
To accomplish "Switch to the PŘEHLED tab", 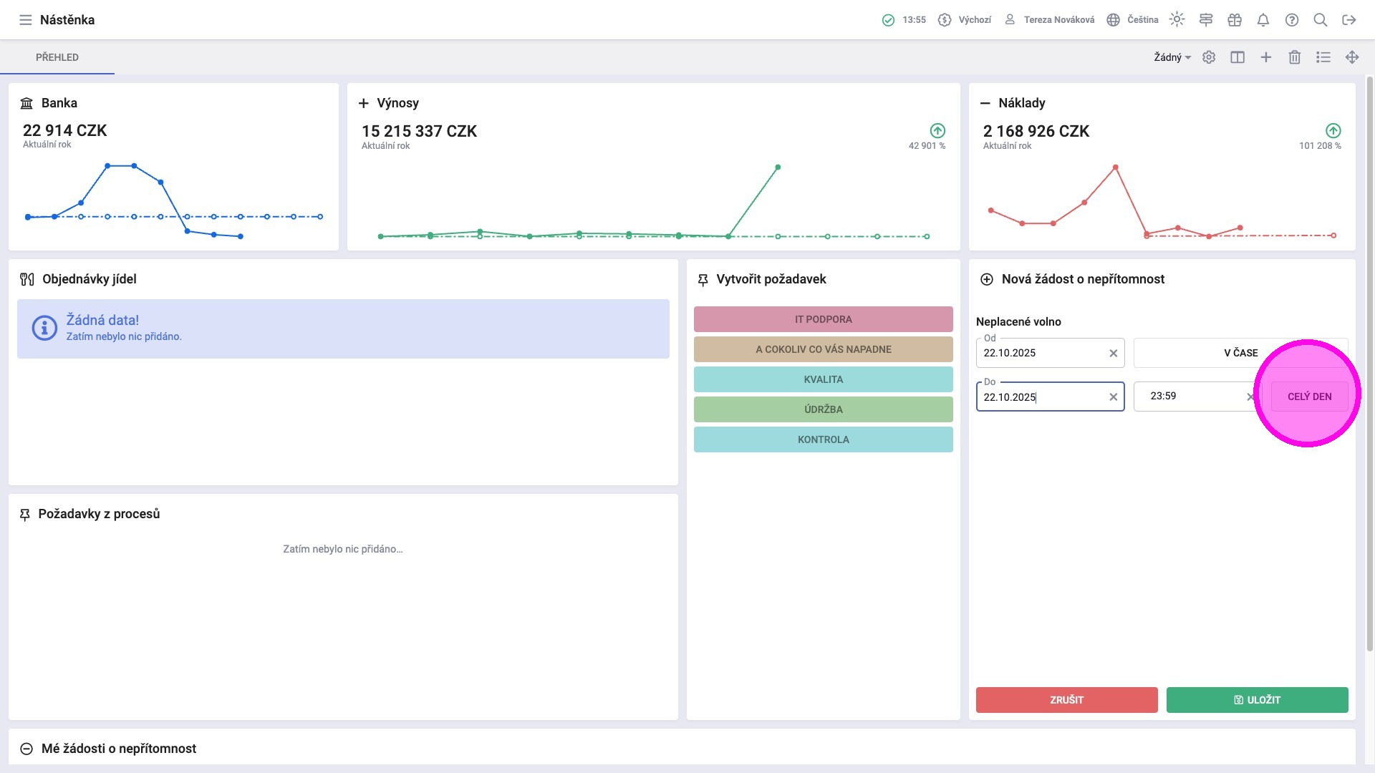I will (x=57, y=57).
